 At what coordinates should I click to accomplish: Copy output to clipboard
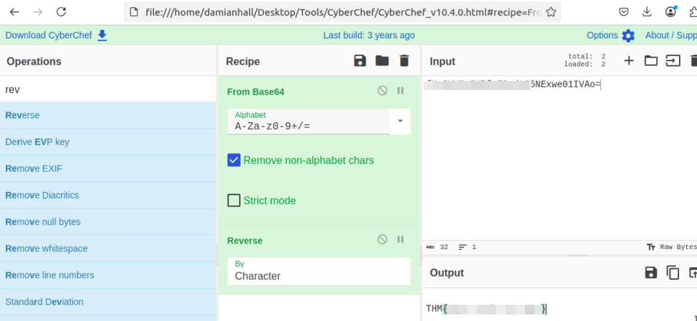[673, 273]
